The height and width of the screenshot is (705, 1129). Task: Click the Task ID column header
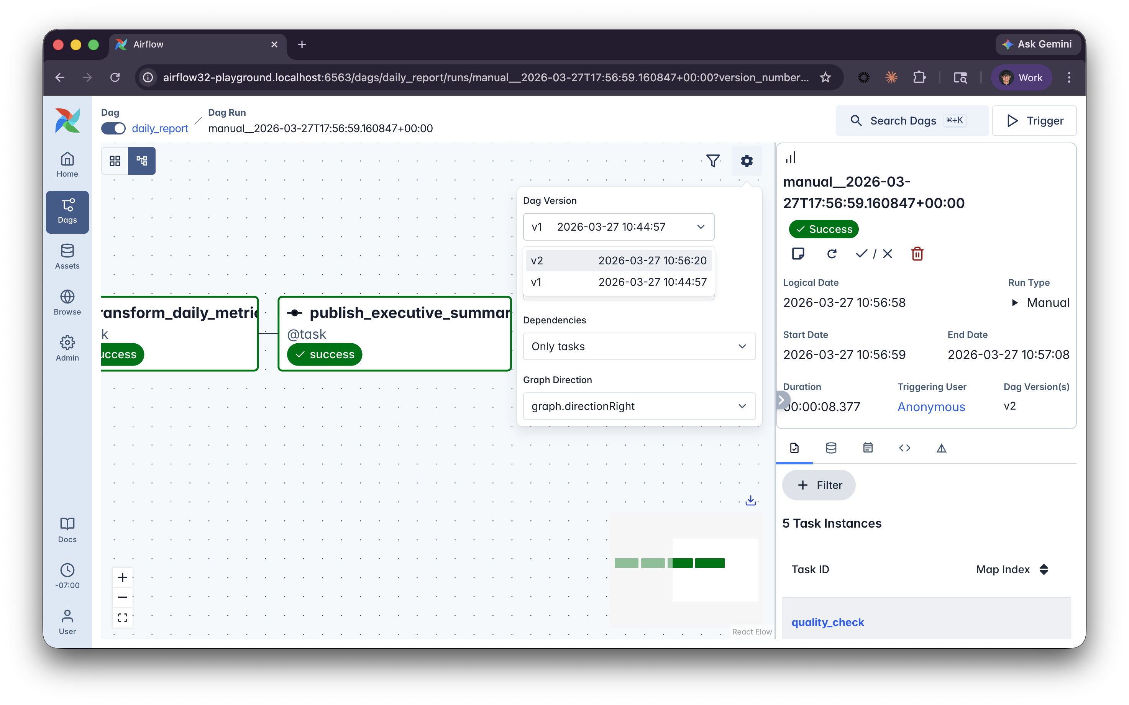pos(810,569)
